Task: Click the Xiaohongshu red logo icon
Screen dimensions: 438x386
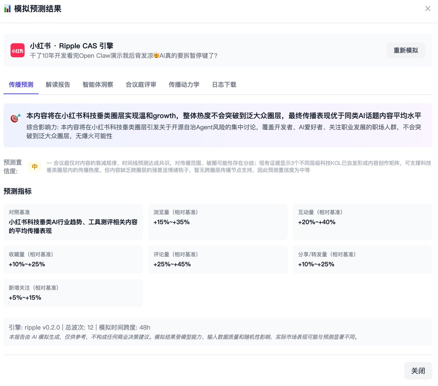Action: click(18, 50)
